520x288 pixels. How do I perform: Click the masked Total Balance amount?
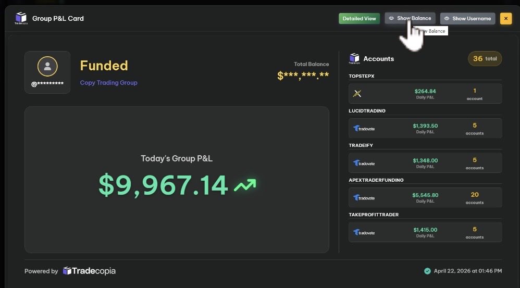tap(303, 76)
